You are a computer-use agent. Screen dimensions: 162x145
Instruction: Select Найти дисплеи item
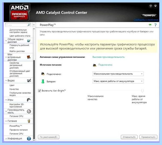click(17, 51)
